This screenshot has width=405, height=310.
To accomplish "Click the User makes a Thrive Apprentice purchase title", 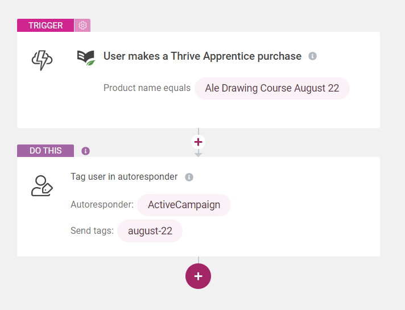I will click(202, 56).
